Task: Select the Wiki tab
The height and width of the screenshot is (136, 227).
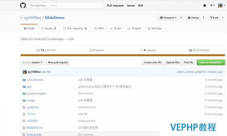Action: tap(99, 28)
